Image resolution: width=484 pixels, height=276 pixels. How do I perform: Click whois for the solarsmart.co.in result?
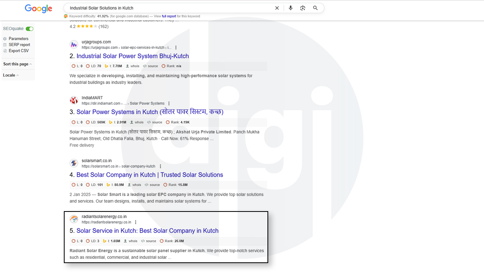[x=136, y=185]
